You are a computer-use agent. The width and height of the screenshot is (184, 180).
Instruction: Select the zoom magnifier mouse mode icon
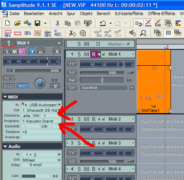click(x=143, y=33)
